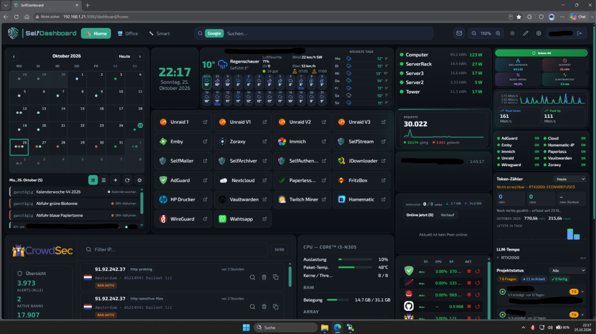596x334 pixels.
Task: Open the Immich app tile
Action: tap(302, 142)
